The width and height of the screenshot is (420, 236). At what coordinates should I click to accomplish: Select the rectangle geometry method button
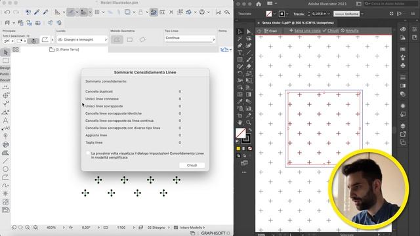click(130, 39)
